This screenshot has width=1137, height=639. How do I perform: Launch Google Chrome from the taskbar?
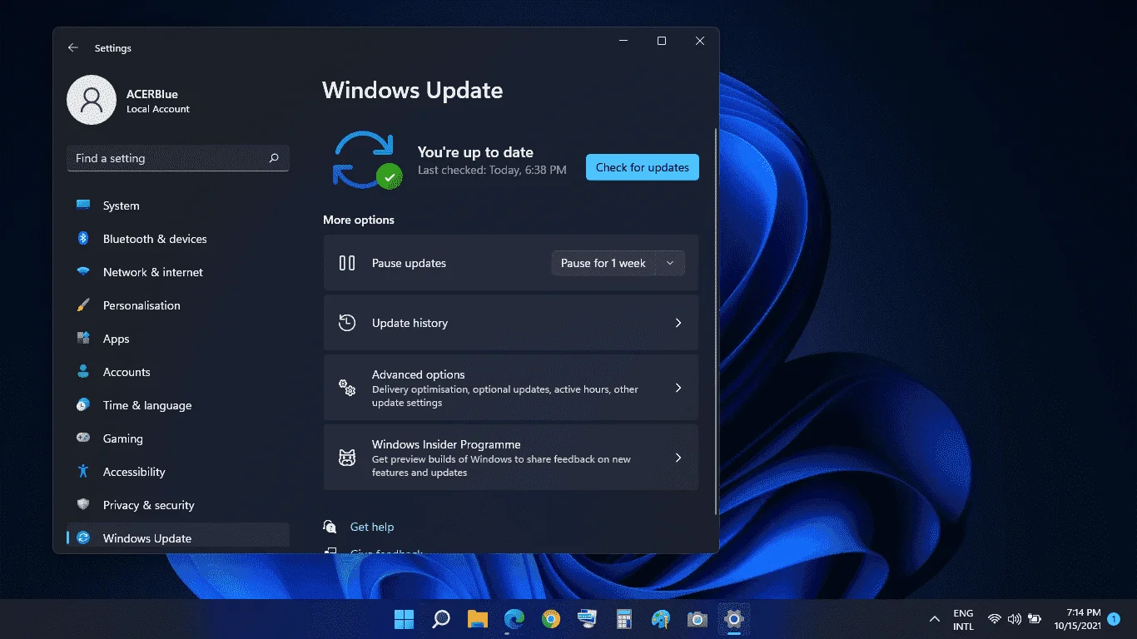tap(550, 619)
